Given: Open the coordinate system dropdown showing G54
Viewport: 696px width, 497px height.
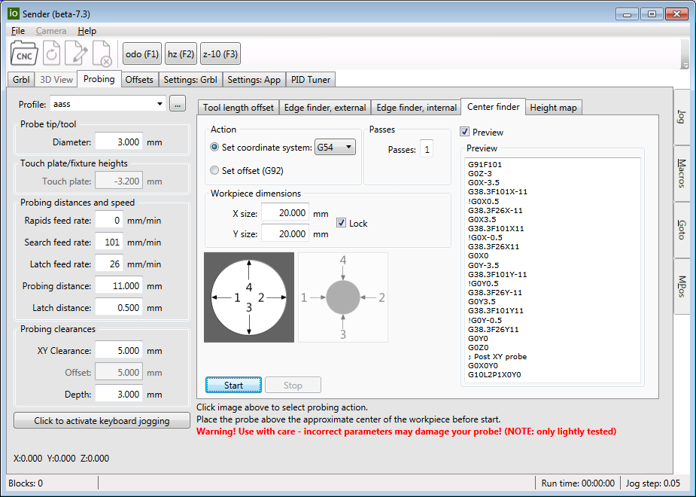Looking at the screenshot, I should pyautogui.click(x=334, y=147).
